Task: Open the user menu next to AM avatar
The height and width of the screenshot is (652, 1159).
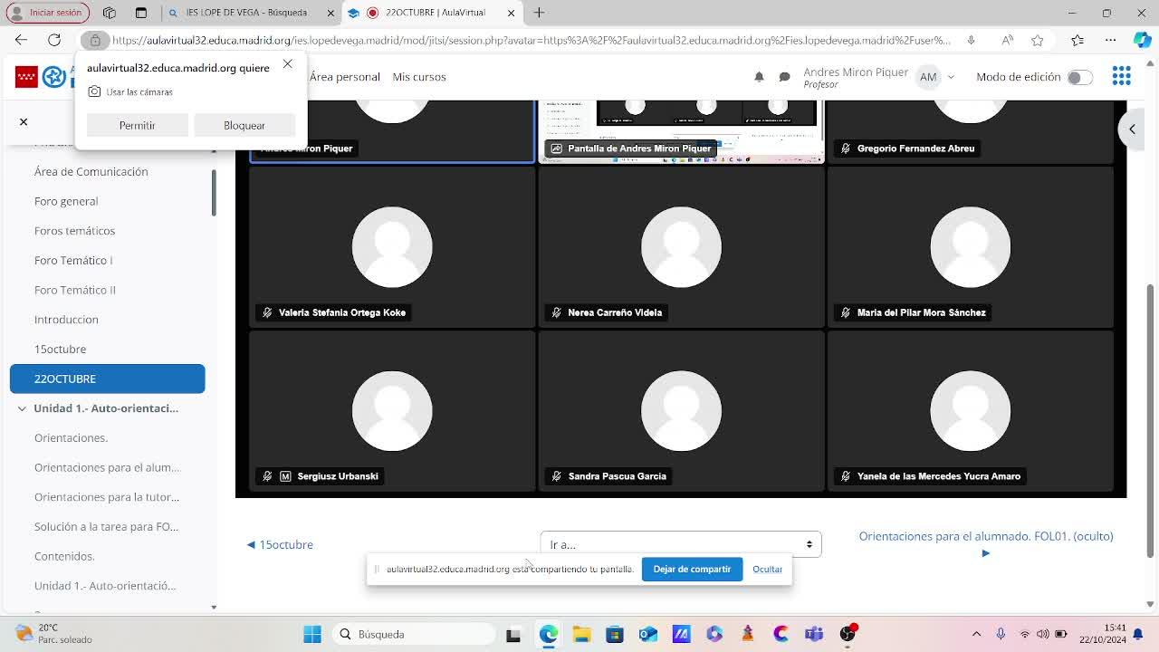Action: [951, 77]
